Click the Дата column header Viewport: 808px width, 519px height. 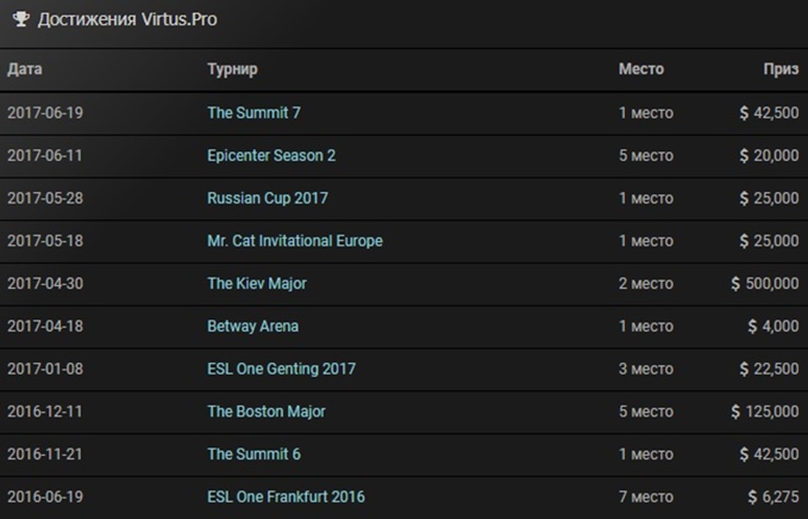point(24,70)
